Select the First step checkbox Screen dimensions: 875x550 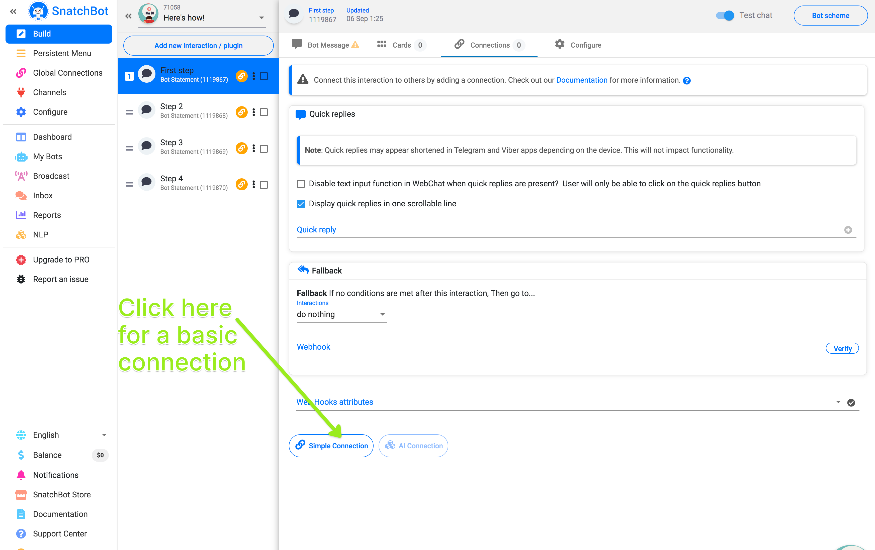(264, 76)
